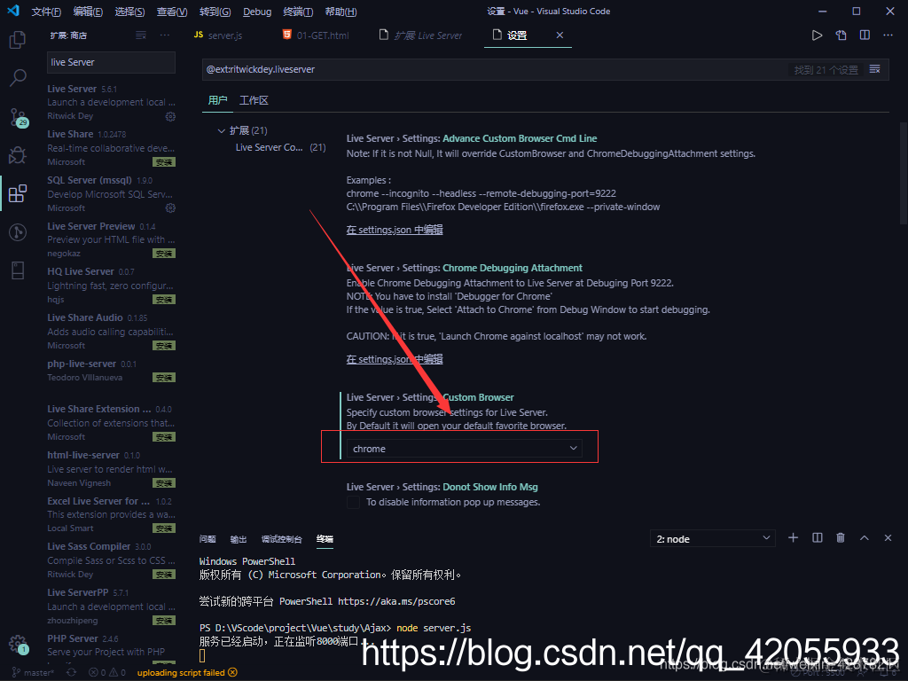Click the master branch in status bar
This screenshot has width=908, height=681.
(34, 672)
